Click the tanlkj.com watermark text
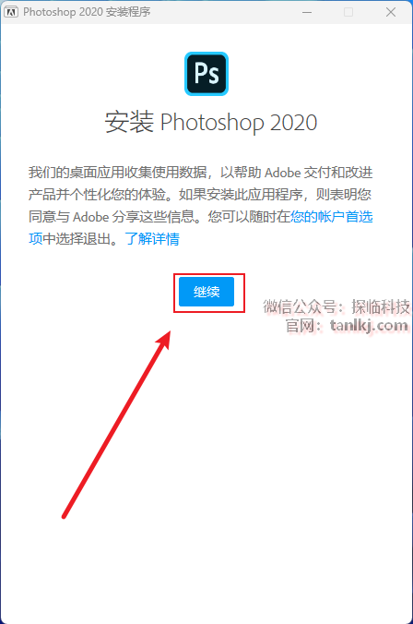The width and height of the screenshot is (413, 624). point(369,326)
